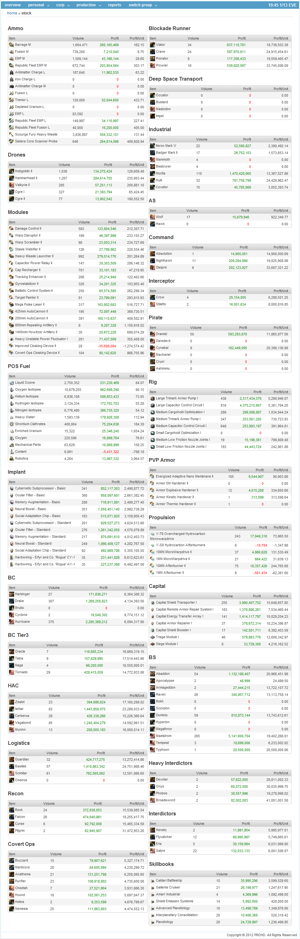Open the personal dropdown menu
The width and height of the screenshot is (300, 939).
tap(38, 5)
